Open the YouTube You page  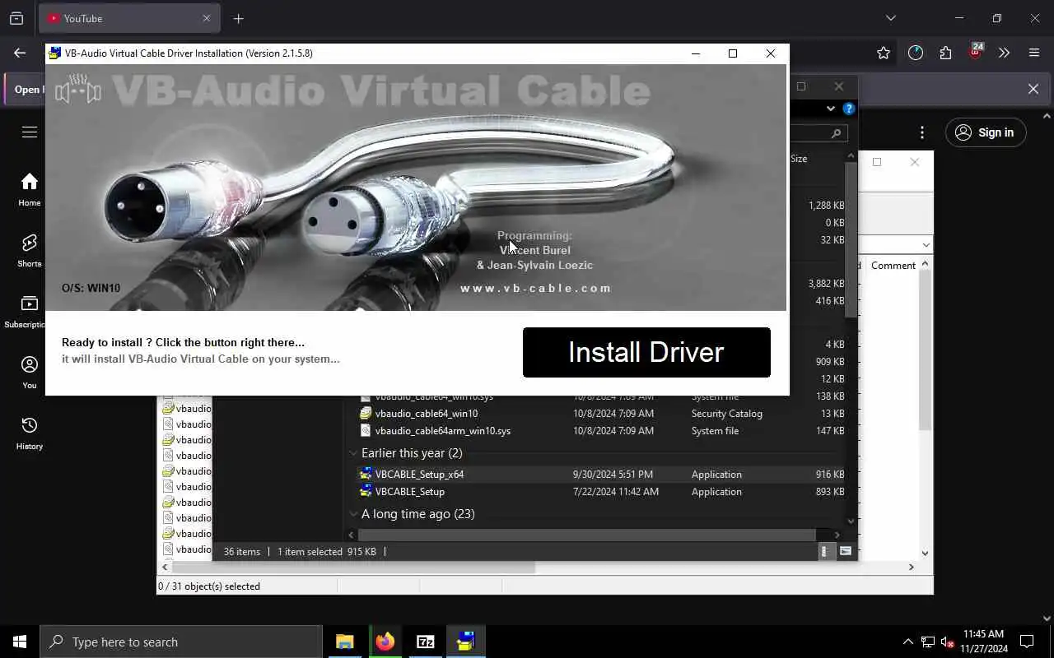click(x=30, y=373)
